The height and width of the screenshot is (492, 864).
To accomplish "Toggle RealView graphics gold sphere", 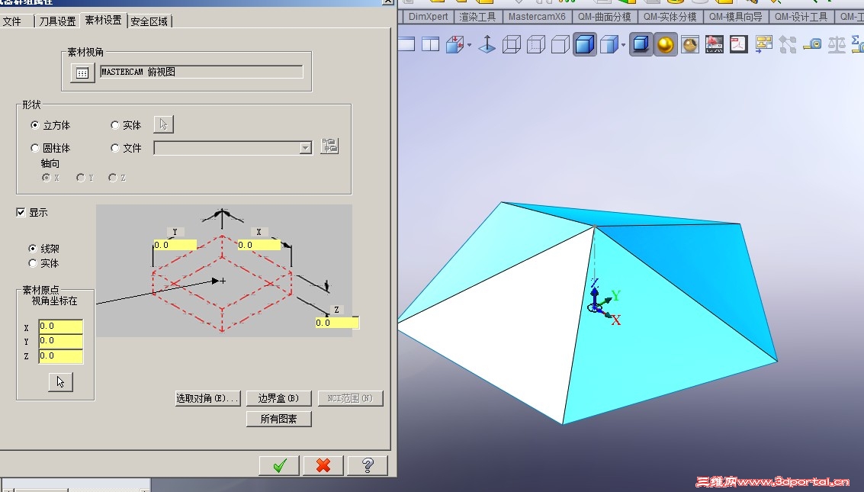I will pos(665,44).
